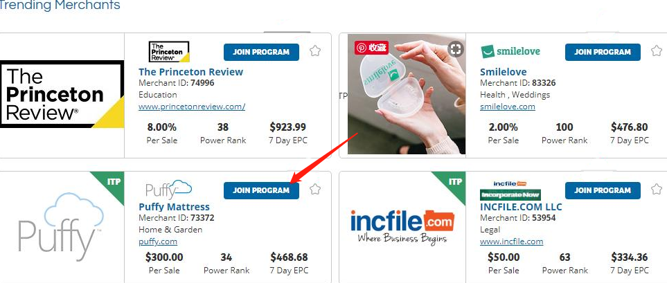Click the smilelove logo icon

pos(510,52)
